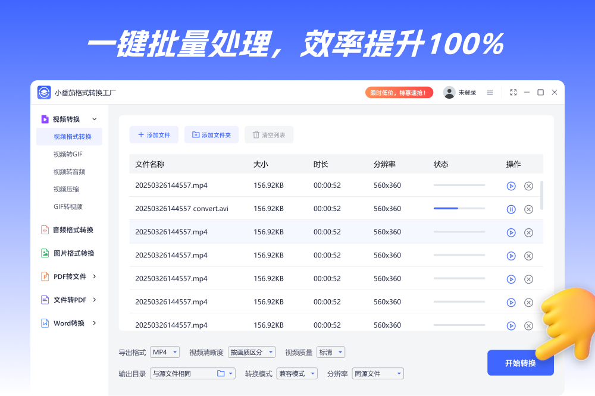Click the user avatar icon for 未登录

449,92
